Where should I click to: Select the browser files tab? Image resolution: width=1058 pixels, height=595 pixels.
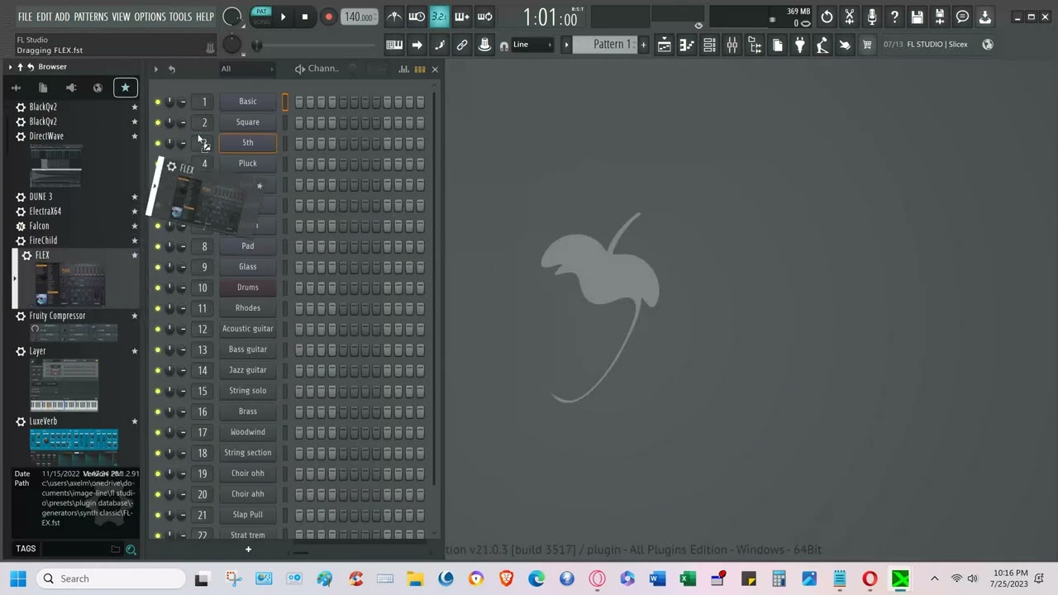coord(43,88)
